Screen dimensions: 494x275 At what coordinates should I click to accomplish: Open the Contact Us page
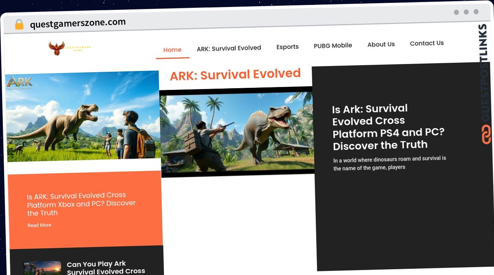427,43
